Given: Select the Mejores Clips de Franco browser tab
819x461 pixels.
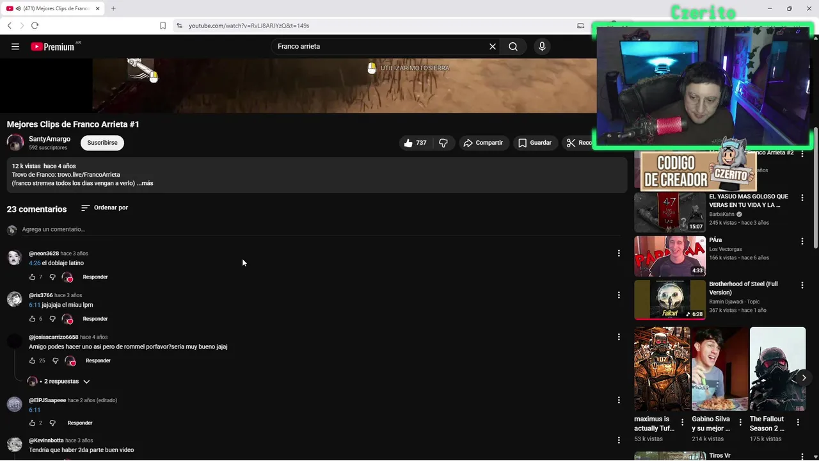Looking at the screenshot, I should pos(53,8).
